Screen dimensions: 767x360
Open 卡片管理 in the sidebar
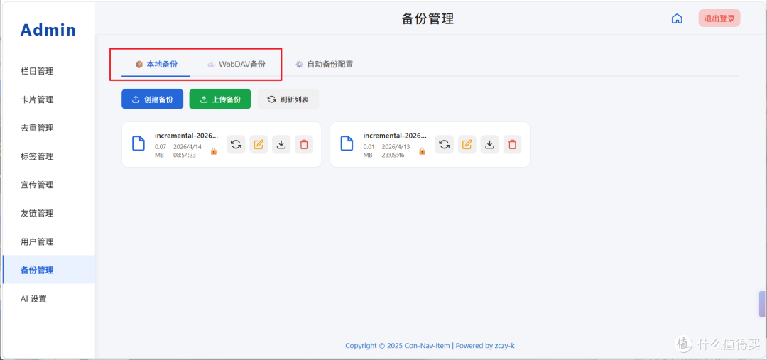point(49,100)
